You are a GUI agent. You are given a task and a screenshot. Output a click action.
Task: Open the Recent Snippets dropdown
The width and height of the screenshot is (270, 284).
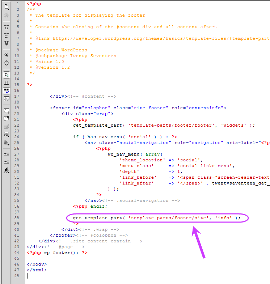tap(7, 135)
